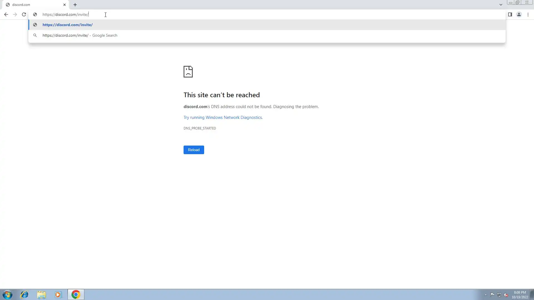534x300 pixels.
Task: Open File Explorer from taskbar
Action: point(41,294)
